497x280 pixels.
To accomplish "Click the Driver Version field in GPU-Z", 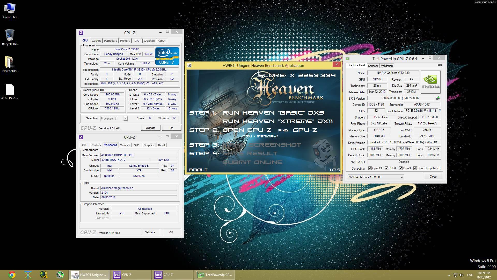I will click(404, 143).
